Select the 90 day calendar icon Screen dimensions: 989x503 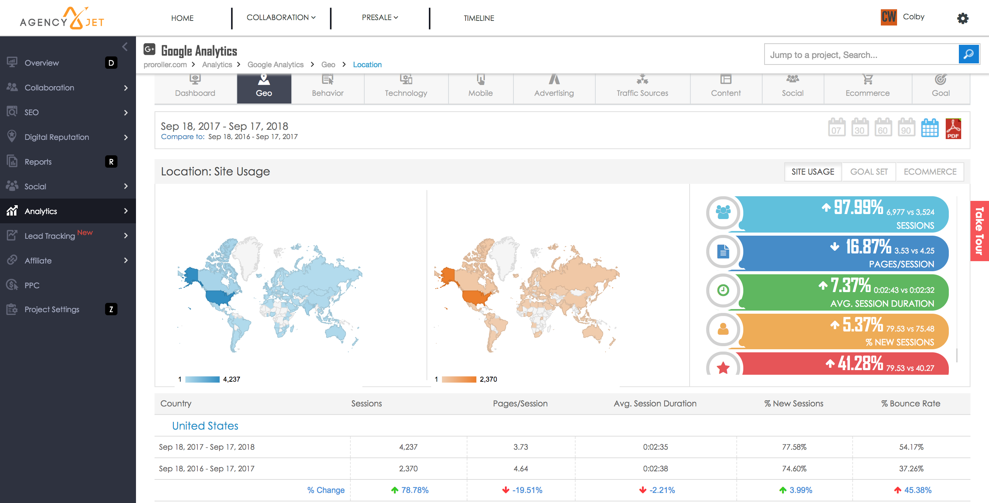pos(906,128)
